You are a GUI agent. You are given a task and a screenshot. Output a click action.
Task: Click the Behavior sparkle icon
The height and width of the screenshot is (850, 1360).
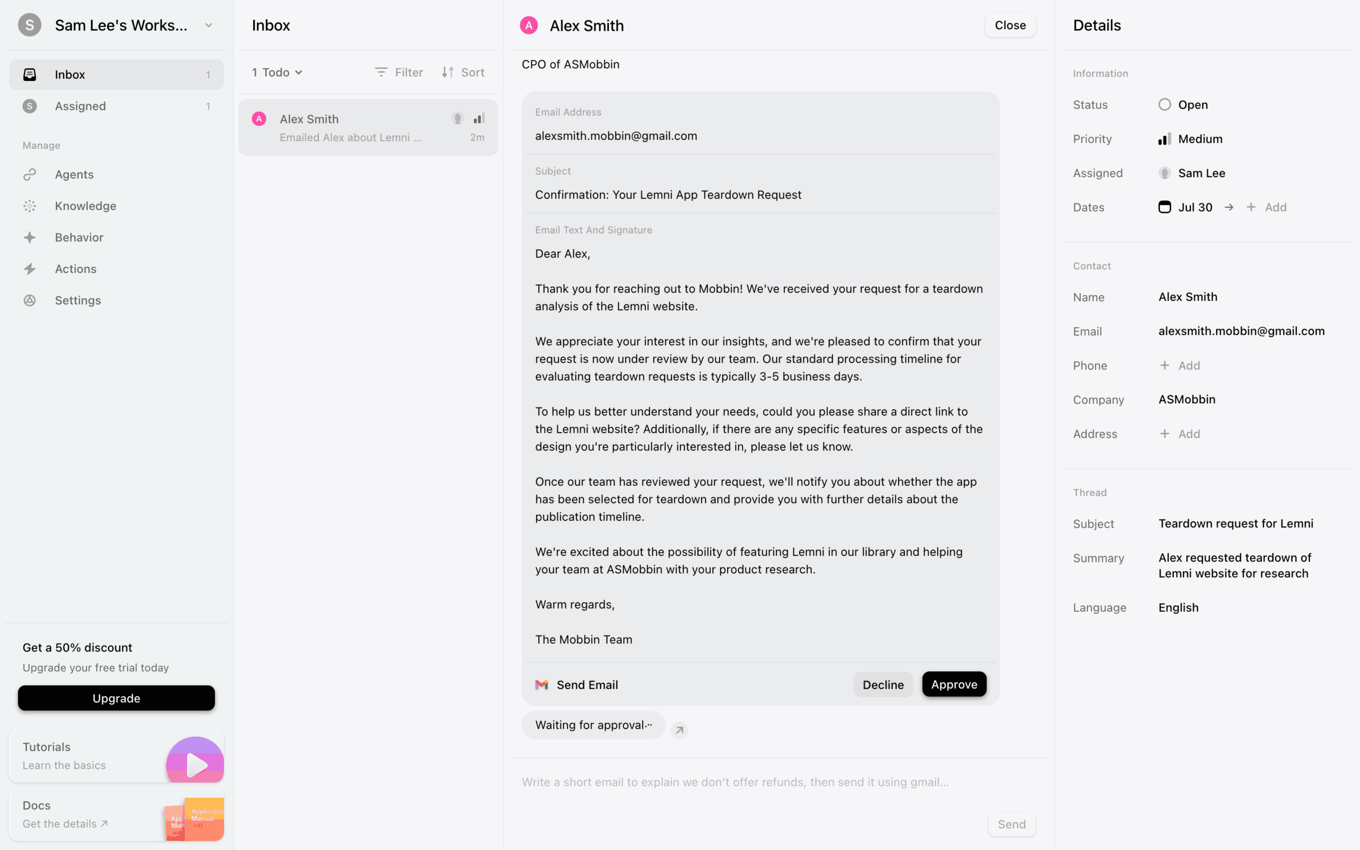(x=30, y=237)
